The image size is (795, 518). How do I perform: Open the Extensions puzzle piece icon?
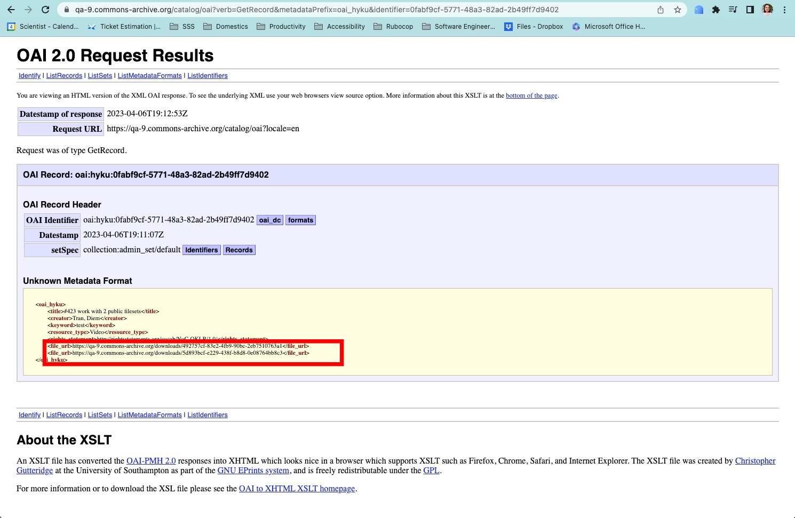pyautogui.click(x=715, y=10)
